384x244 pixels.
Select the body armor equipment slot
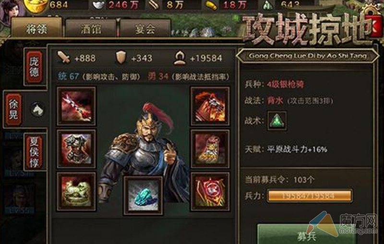coord(76,149)
